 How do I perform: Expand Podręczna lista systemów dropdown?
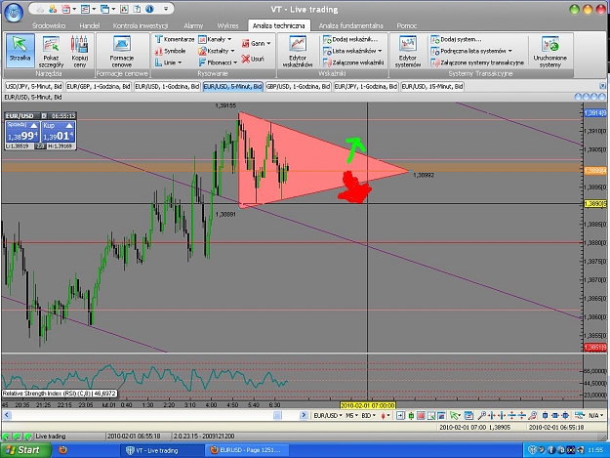510,51
